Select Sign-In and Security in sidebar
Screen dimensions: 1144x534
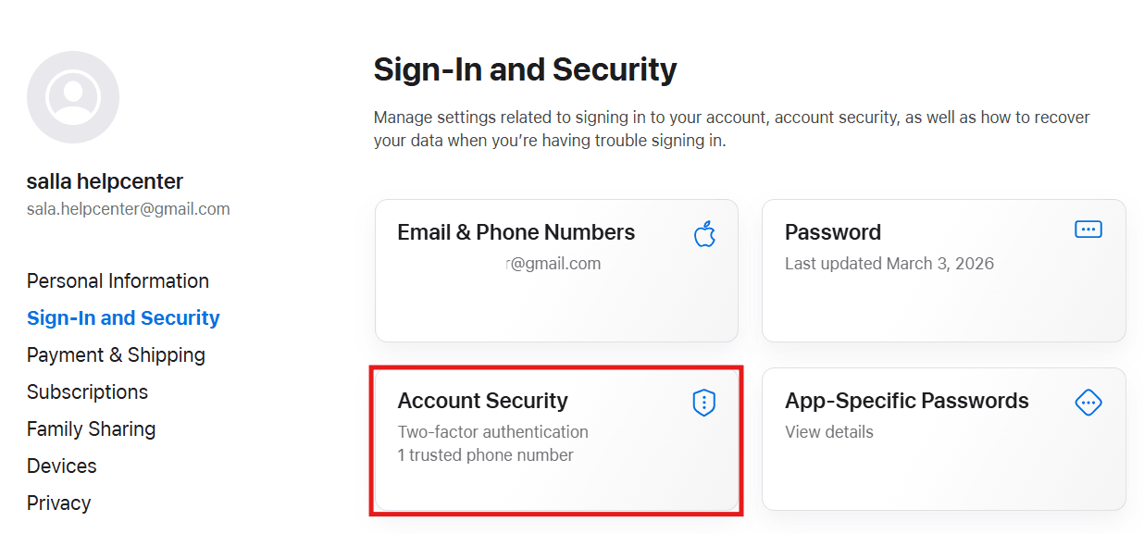click(x=123, y=318)
